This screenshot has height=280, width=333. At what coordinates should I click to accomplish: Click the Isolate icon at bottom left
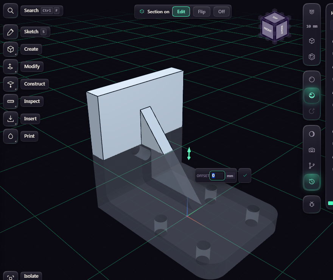[x=11, y=277]
